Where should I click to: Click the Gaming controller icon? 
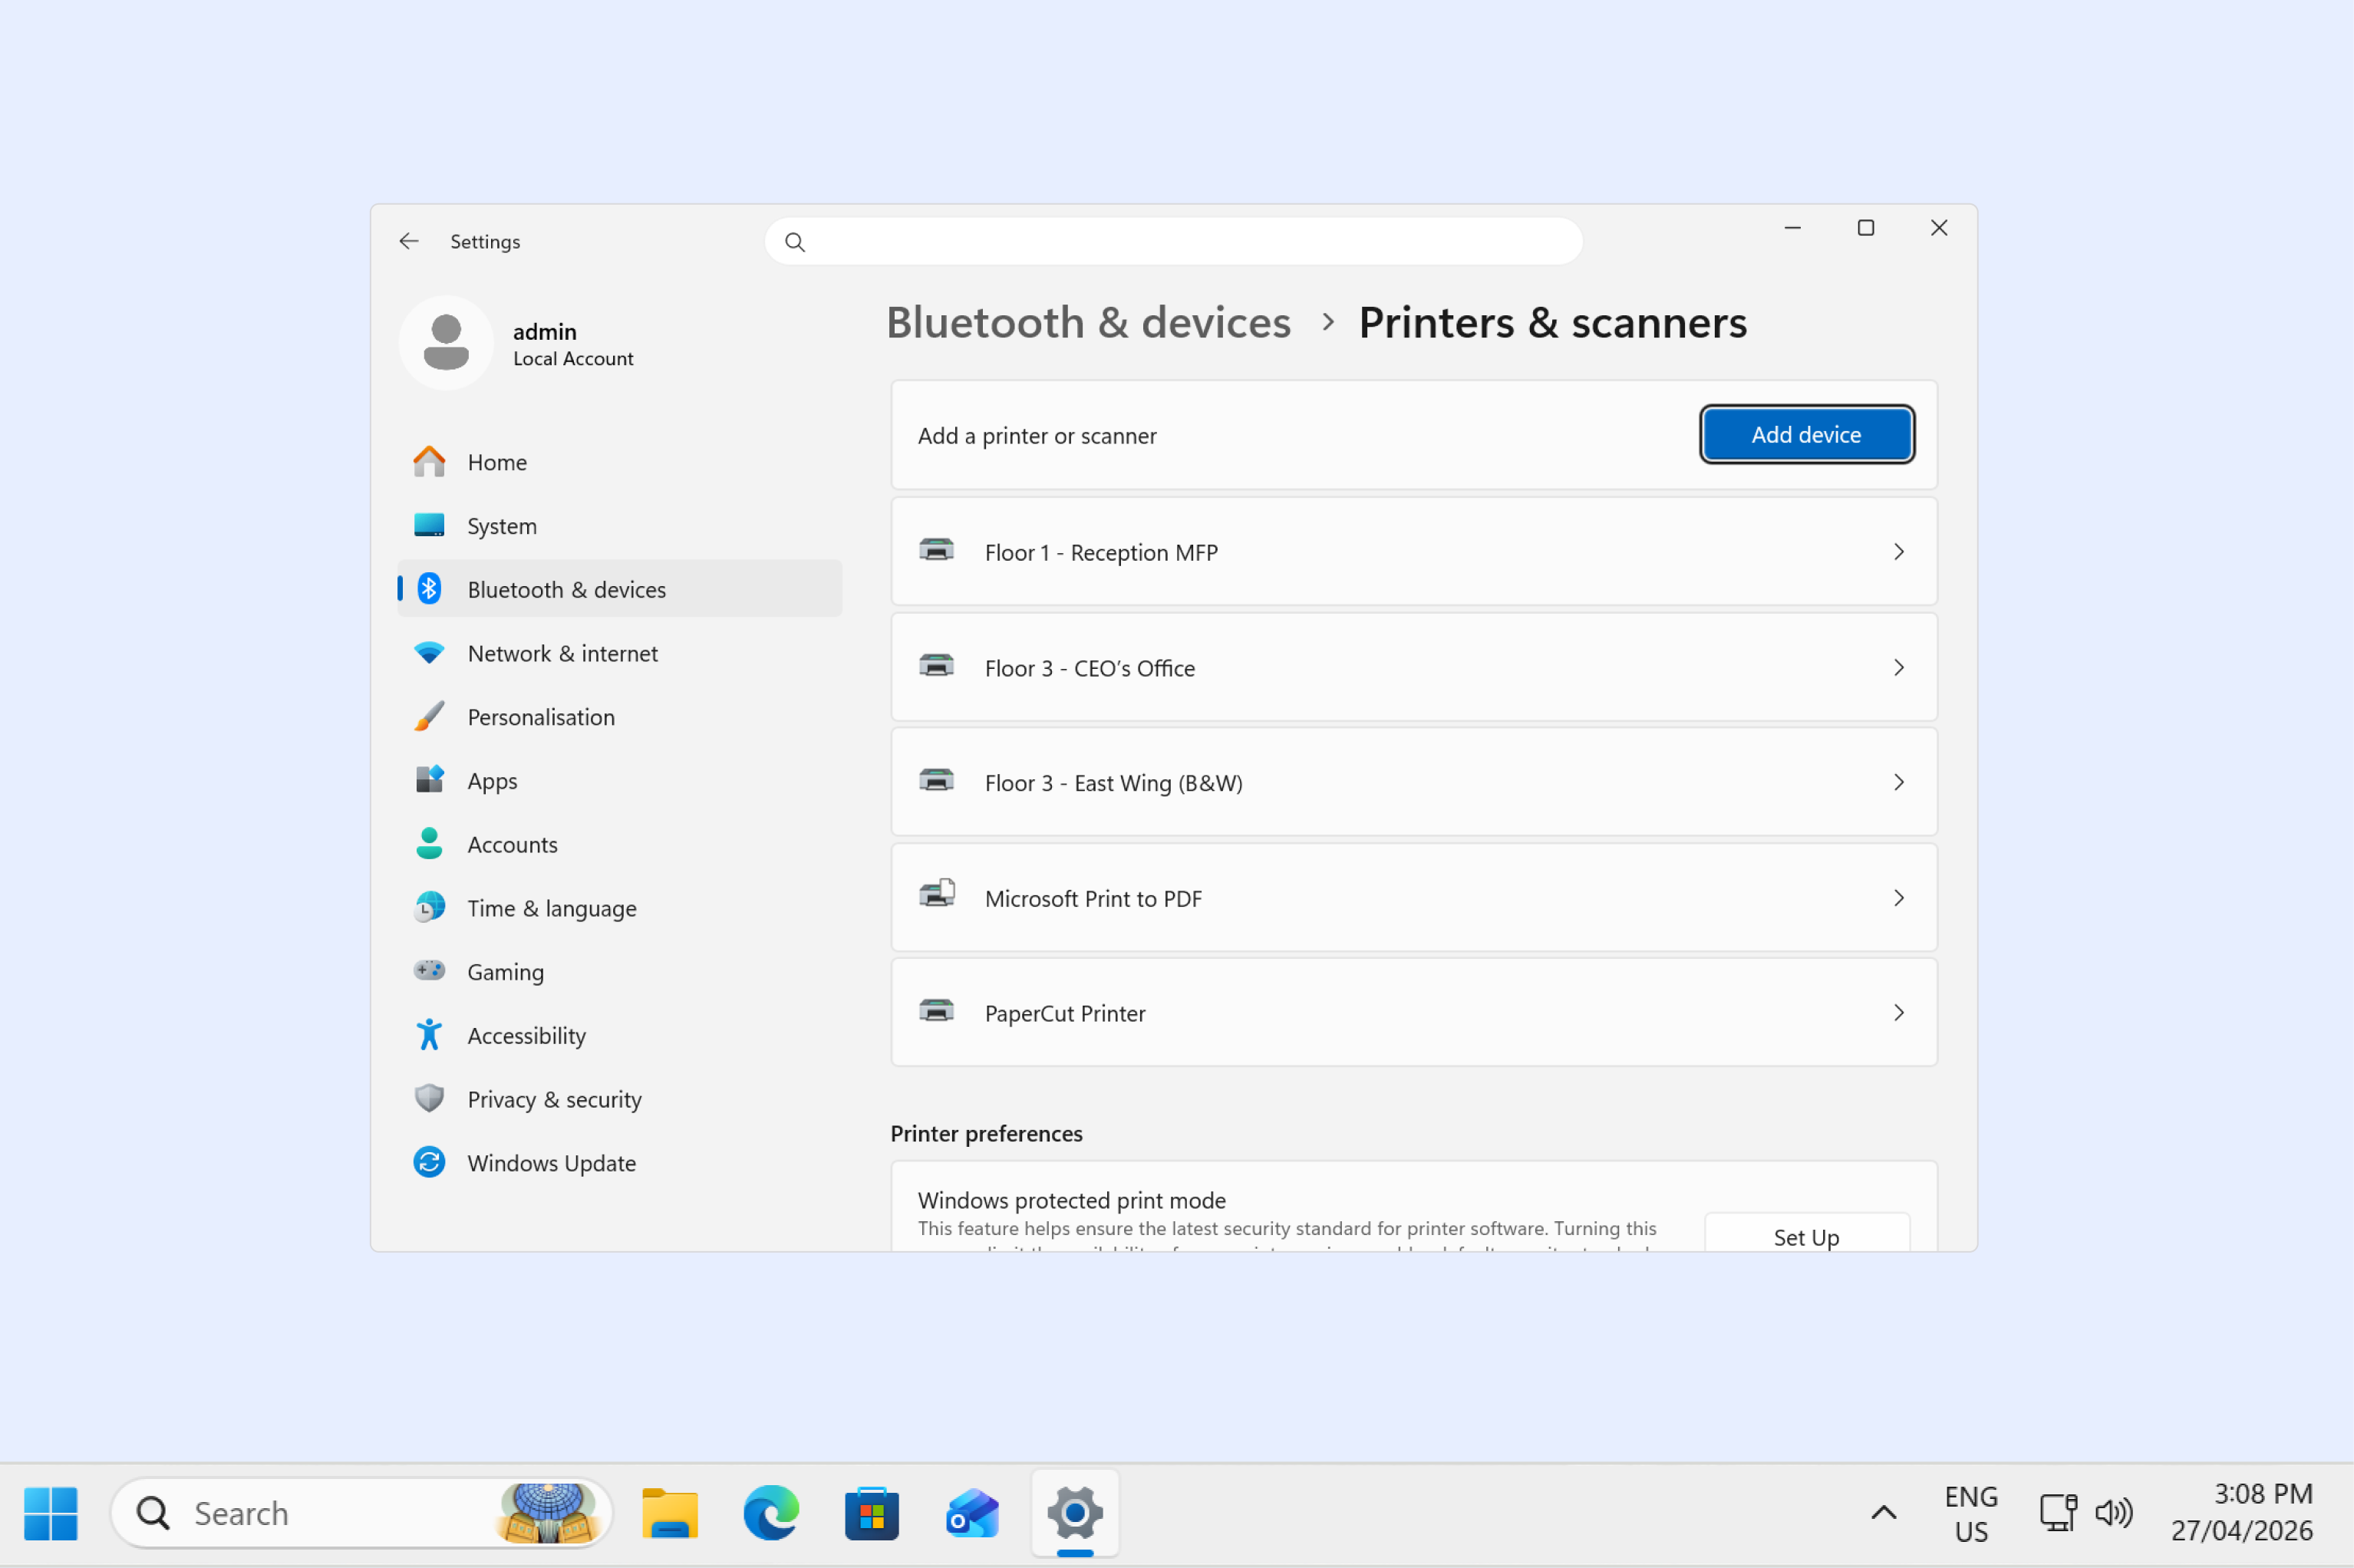point(429,971)
